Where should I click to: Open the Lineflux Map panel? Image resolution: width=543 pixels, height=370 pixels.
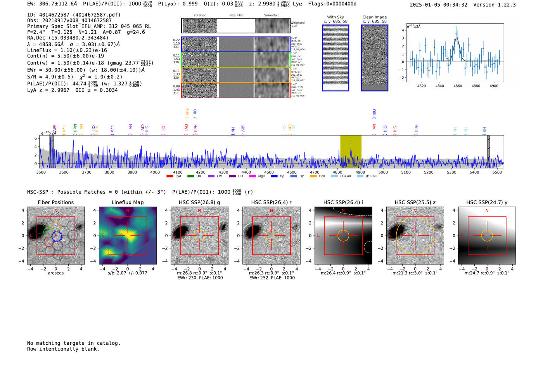[128, 236]
